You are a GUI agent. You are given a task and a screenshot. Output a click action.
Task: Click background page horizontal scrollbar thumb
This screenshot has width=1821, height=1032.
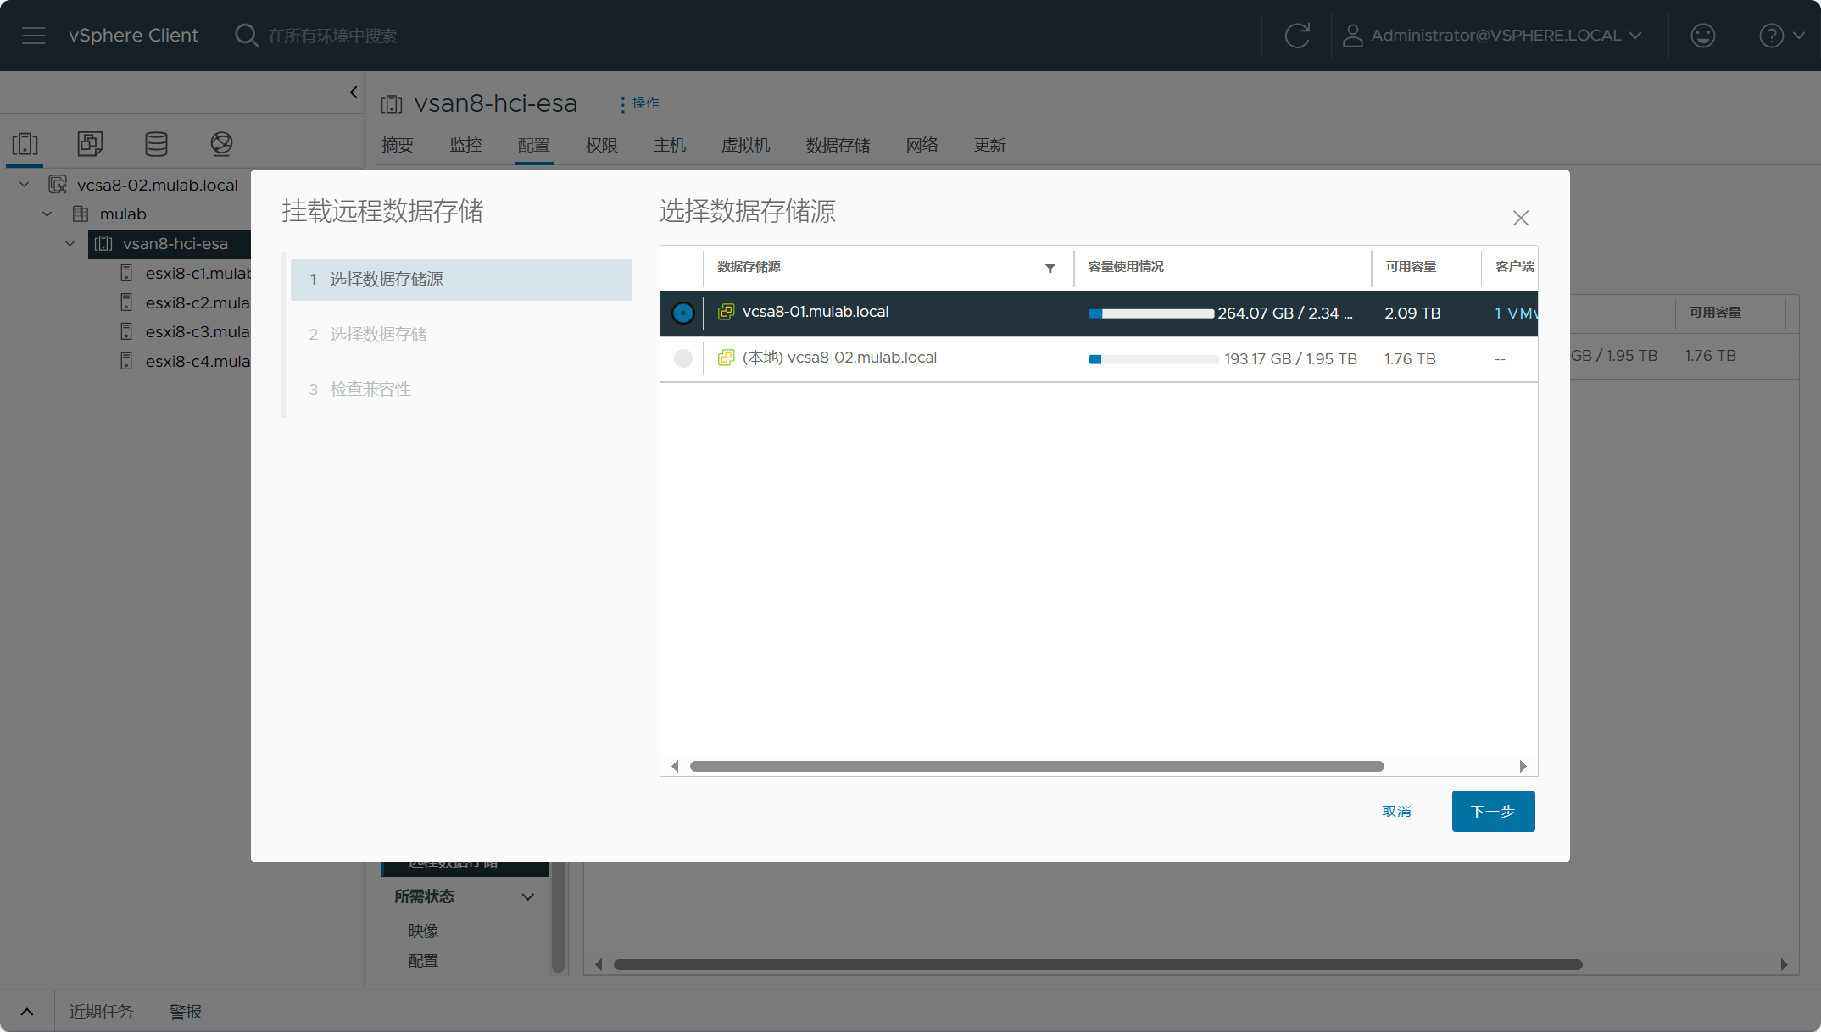(x=1098, y=964)
